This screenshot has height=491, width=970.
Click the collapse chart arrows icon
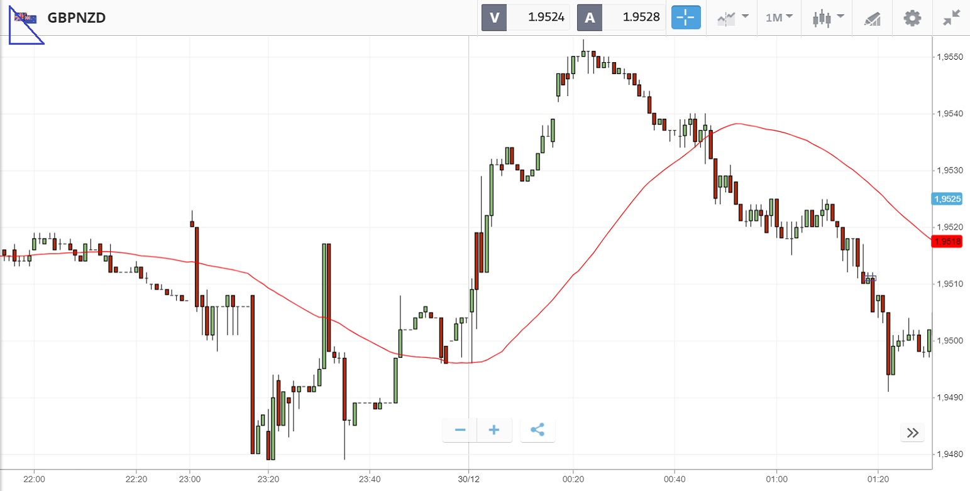(x=952, y=18)
